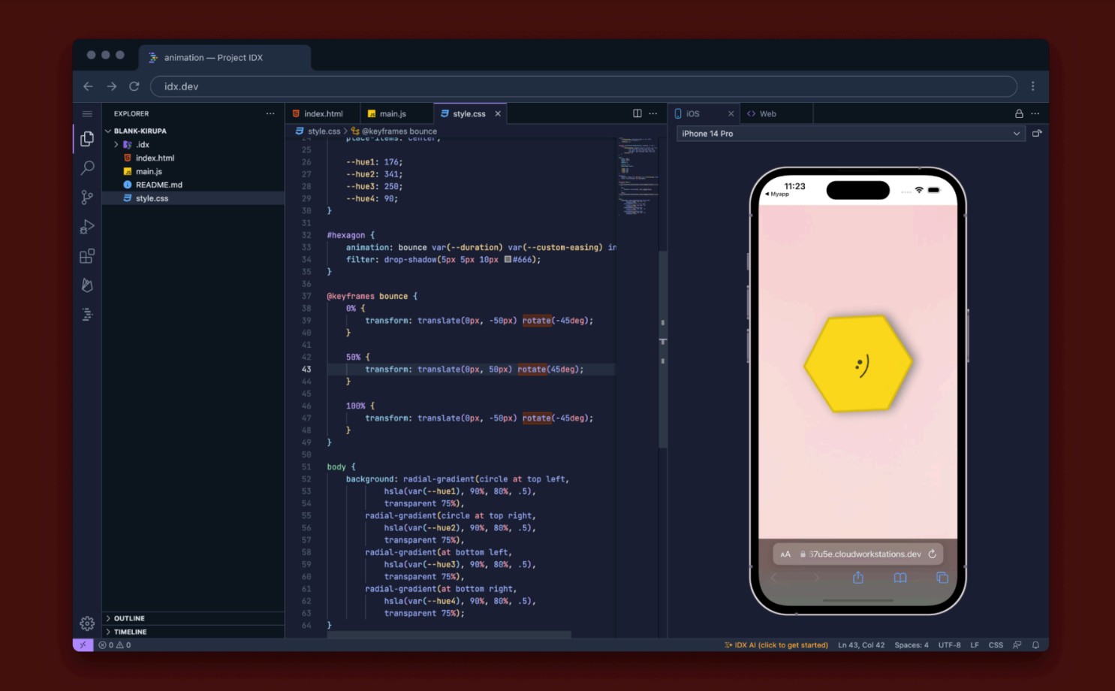The image size is (1115, 691).
Task: Tap the bookmarks icon in iPhone Safari
Action: coord(900,578)
